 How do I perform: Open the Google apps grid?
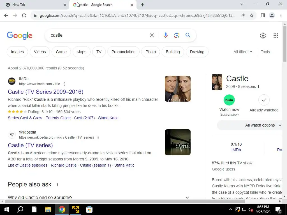tap(276, 36)
